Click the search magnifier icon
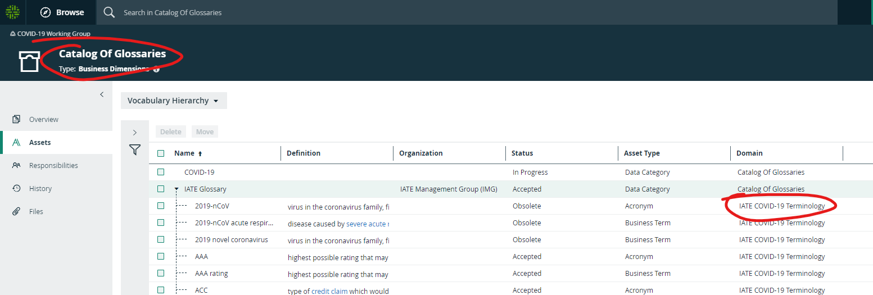This screenshot has height=295, width=873. 109,12
